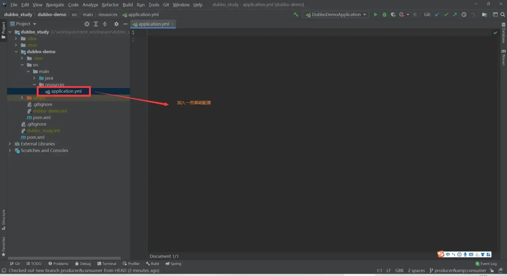This screenshot has width=507, height=276.
Task: Open Search Everywhere magnifier icon
Action: coord(503,14)
